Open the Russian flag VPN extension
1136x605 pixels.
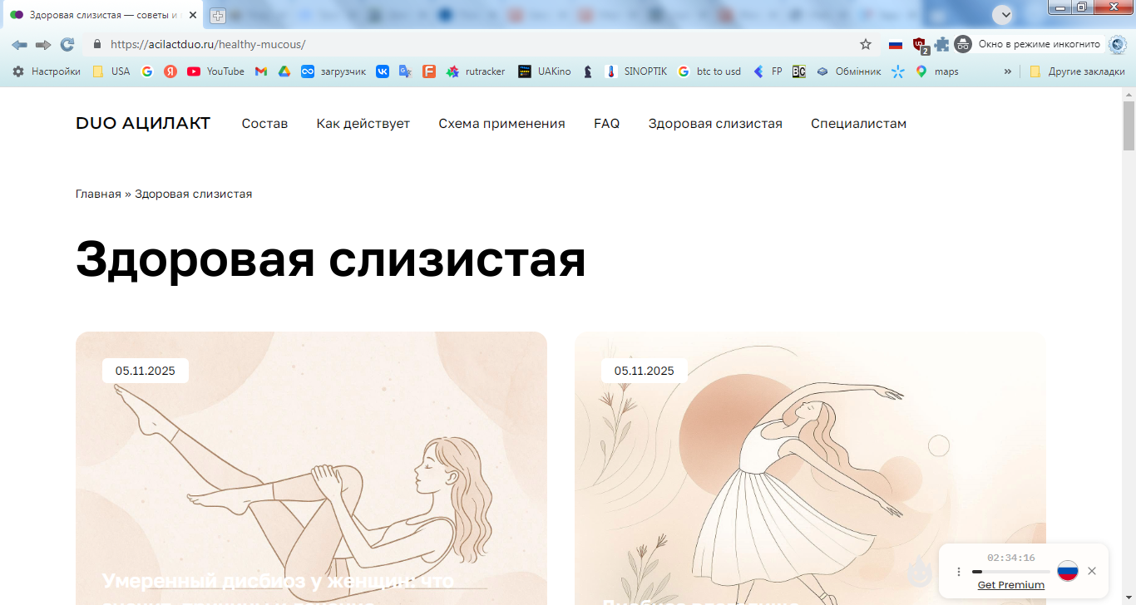(896, 44)
